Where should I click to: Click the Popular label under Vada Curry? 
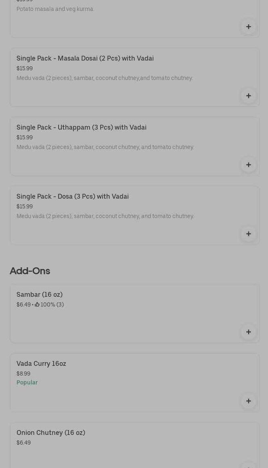coord(27,382)
